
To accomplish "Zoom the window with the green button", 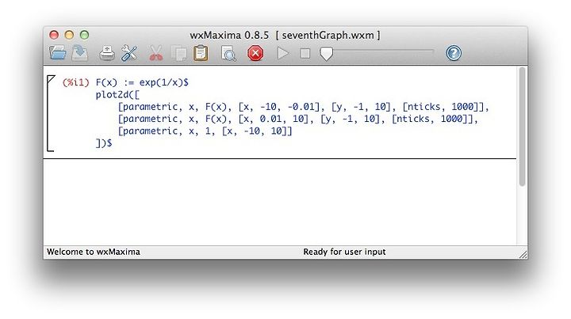I will [x=85, y=35].
